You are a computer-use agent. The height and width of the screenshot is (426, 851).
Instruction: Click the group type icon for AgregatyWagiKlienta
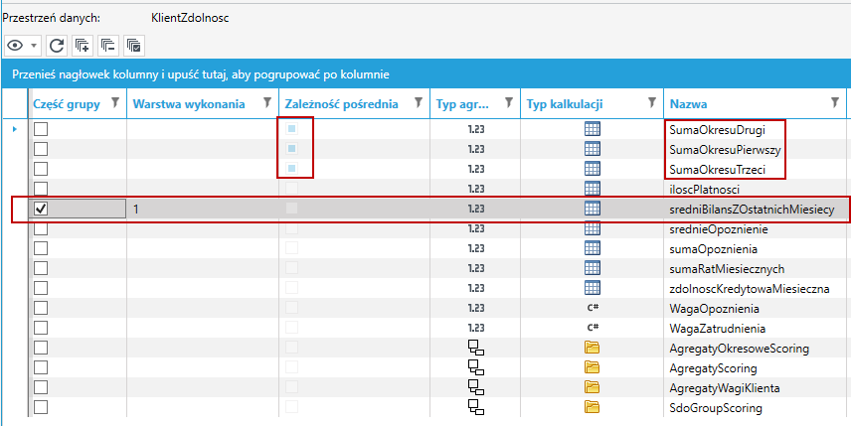(476, 387)
